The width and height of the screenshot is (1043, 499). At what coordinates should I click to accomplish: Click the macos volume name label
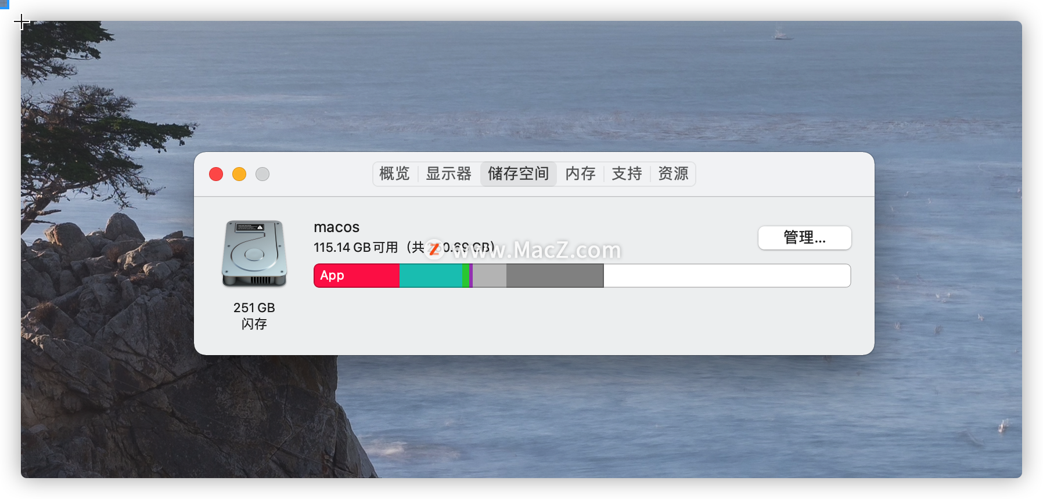click(337, 227)
